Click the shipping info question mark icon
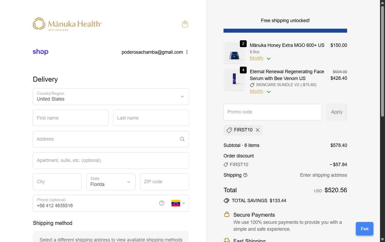 [x=245, y=175]
